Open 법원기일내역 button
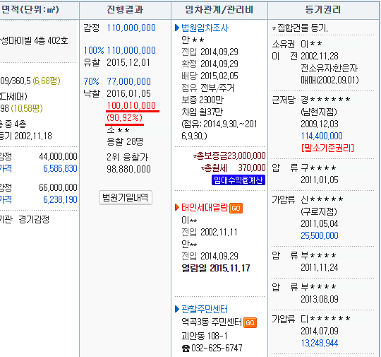381x357 pixels. 126,197
